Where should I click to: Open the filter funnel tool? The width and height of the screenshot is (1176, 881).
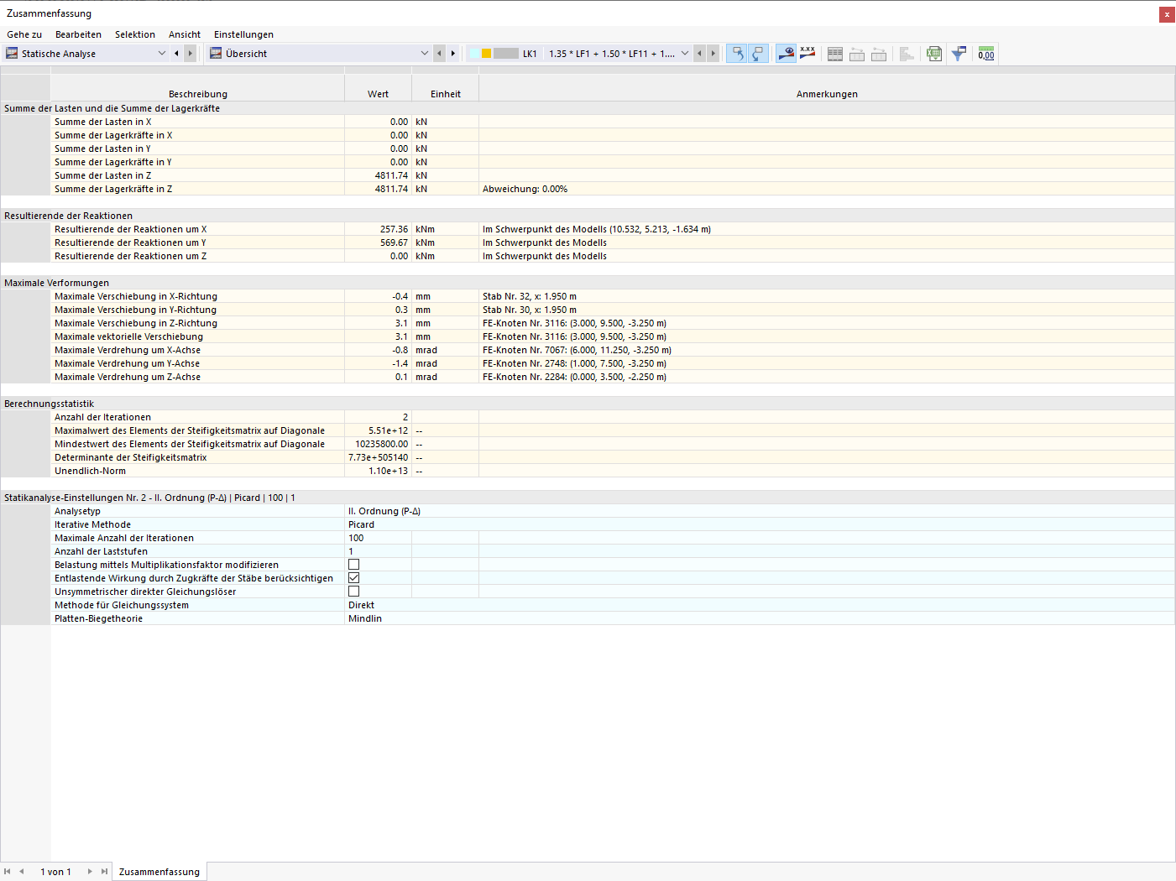click(959, 54)
